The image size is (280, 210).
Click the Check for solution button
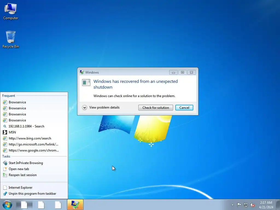click(156, 108)
